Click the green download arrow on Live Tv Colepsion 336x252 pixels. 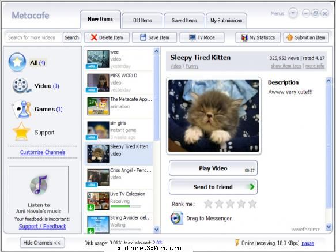[x=90, y=208]
